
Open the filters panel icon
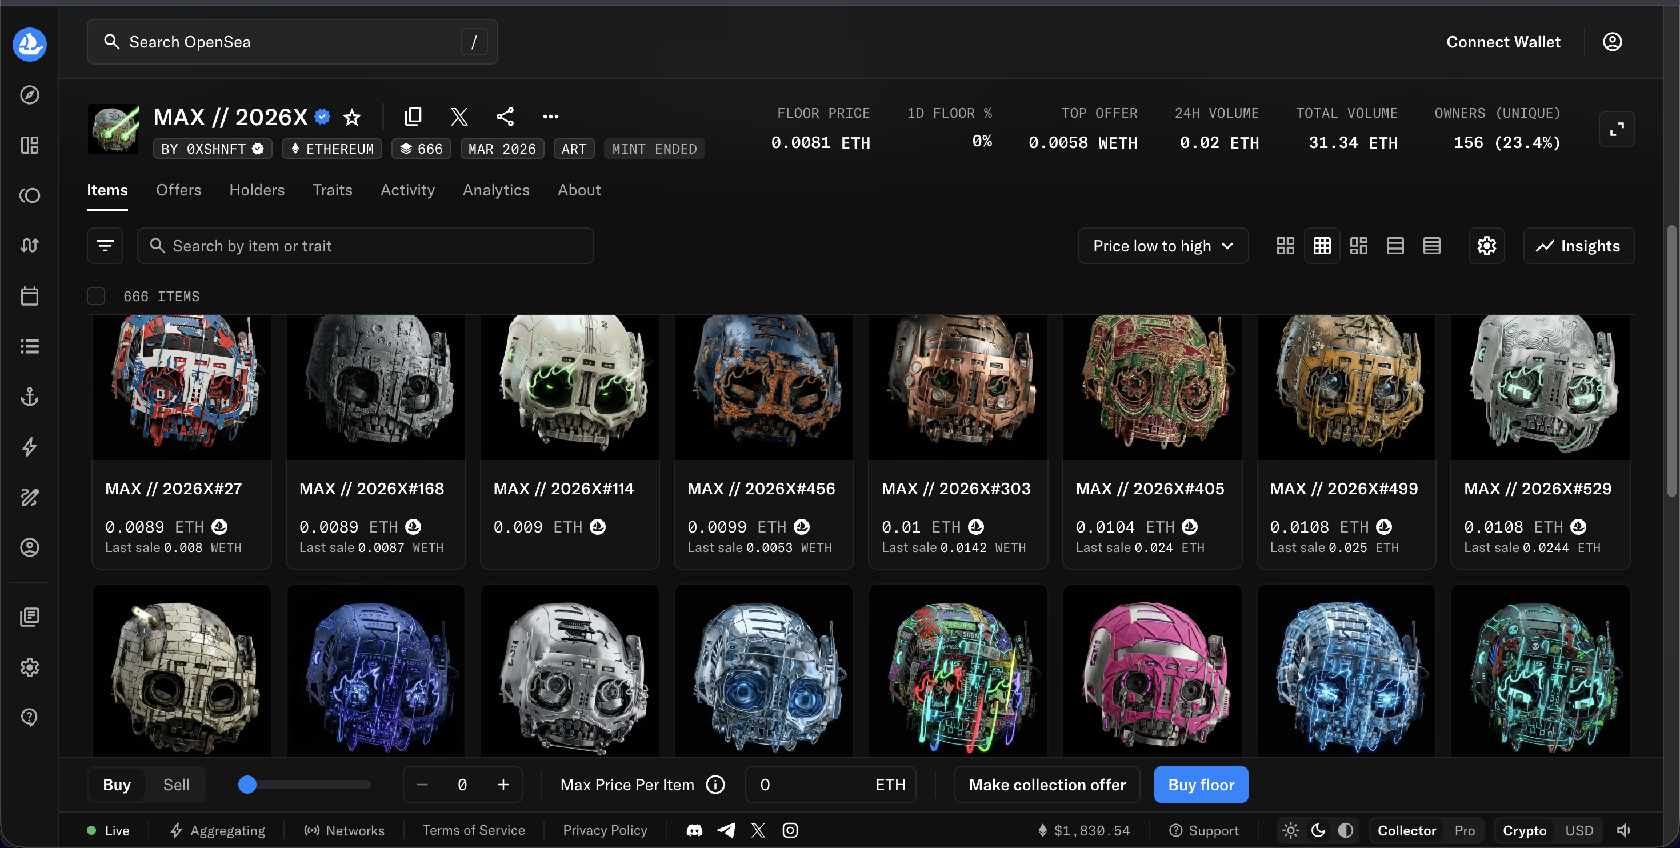(105, 246)
